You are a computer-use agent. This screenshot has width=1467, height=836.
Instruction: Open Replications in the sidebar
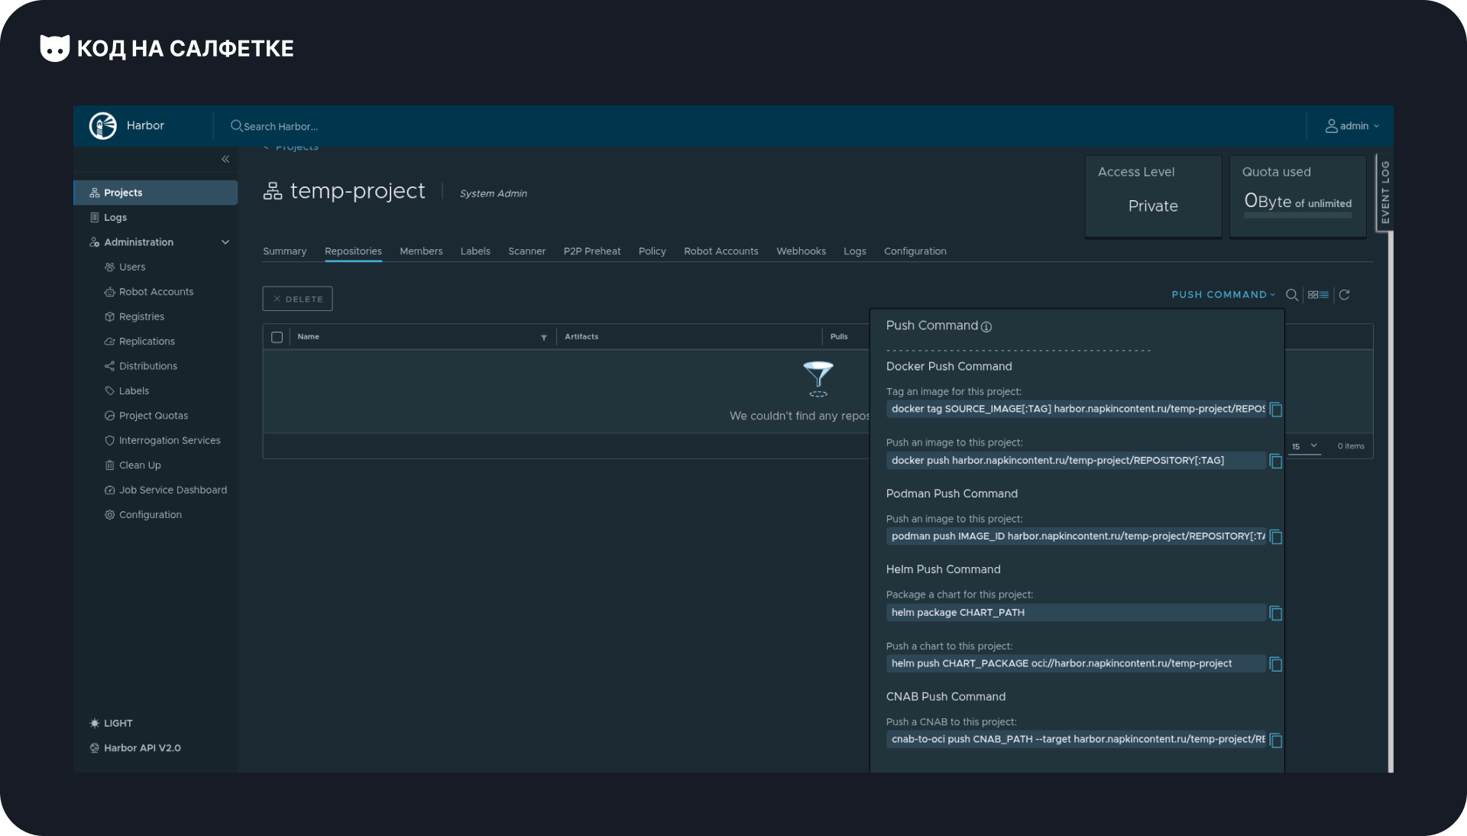147,342
